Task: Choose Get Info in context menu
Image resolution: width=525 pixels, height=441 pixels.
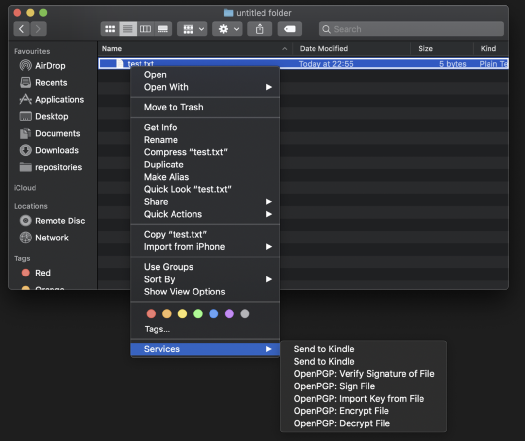Action: click(x=205, y=127)
